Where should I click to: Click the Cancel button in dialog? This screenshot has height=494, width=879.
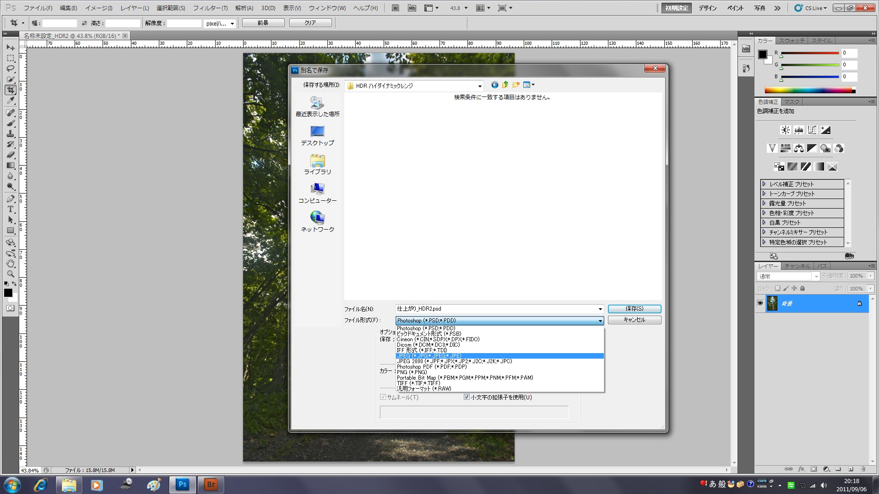coord(634,320)
